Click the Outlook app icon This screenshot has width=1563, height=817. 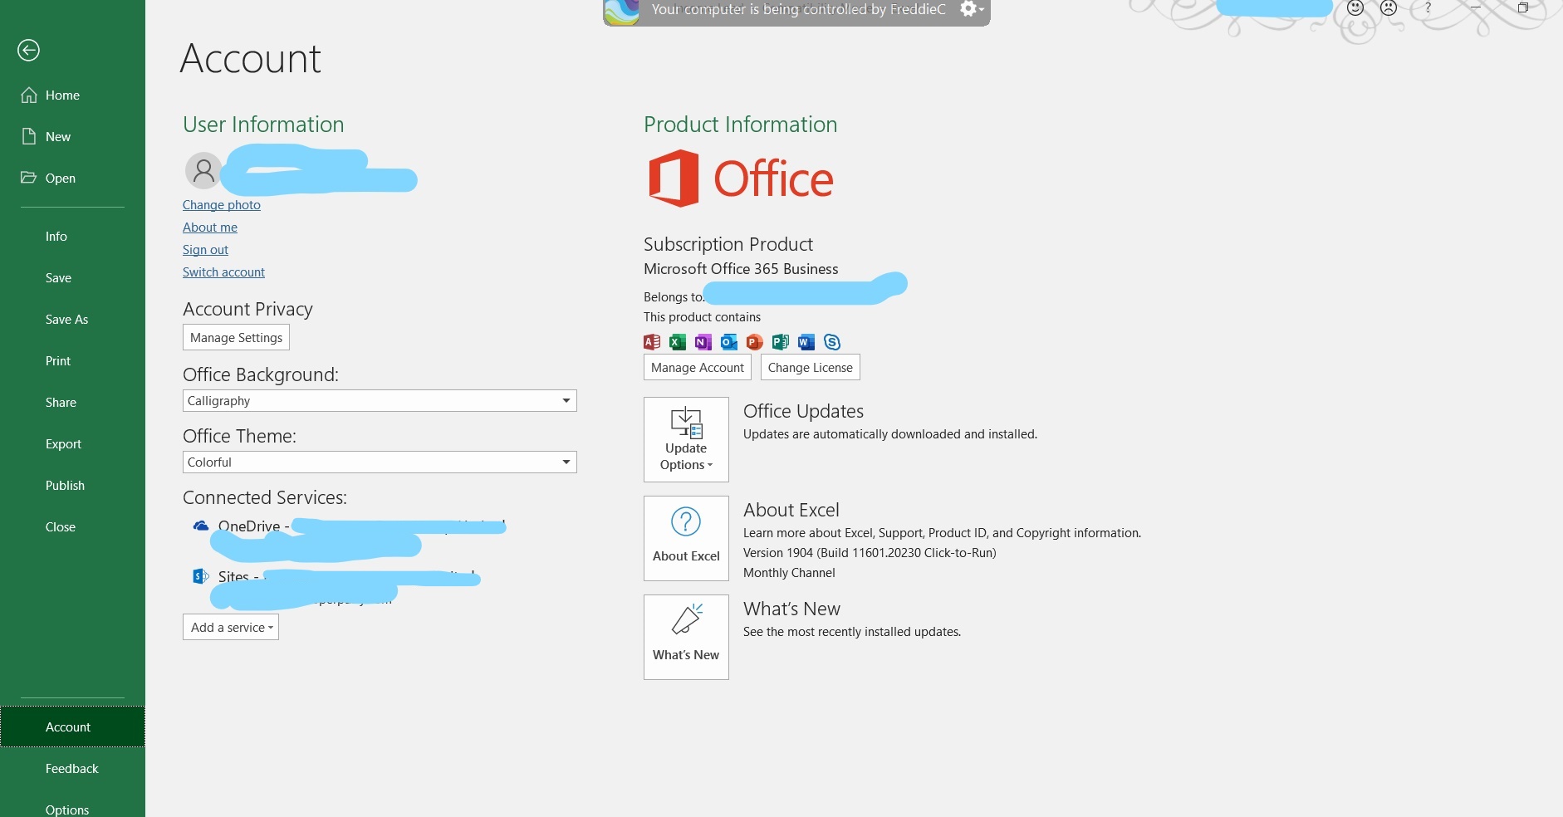click(x=729, y=342)
